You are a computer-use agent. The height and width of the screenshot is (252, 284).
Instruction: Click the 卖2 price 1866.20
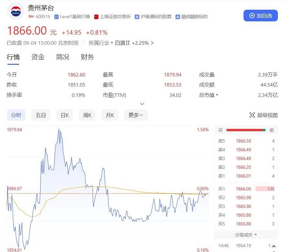click(243, 167)
